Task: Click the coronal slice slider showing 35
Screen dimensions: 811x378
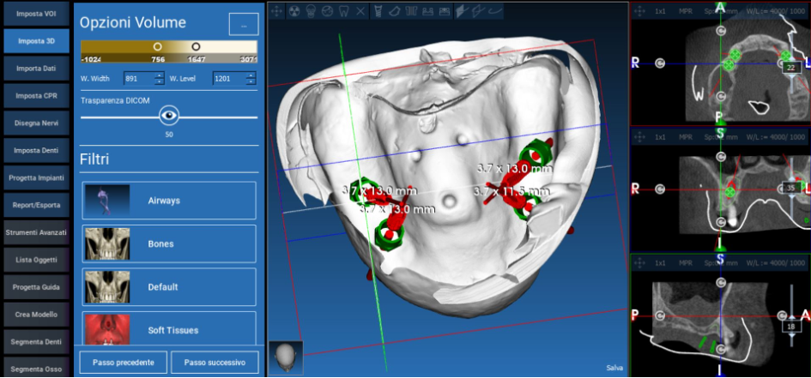Action: click(x=791, y=189)
